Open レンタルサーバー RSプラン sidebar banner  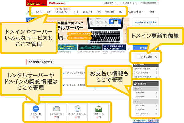(145, 121)
